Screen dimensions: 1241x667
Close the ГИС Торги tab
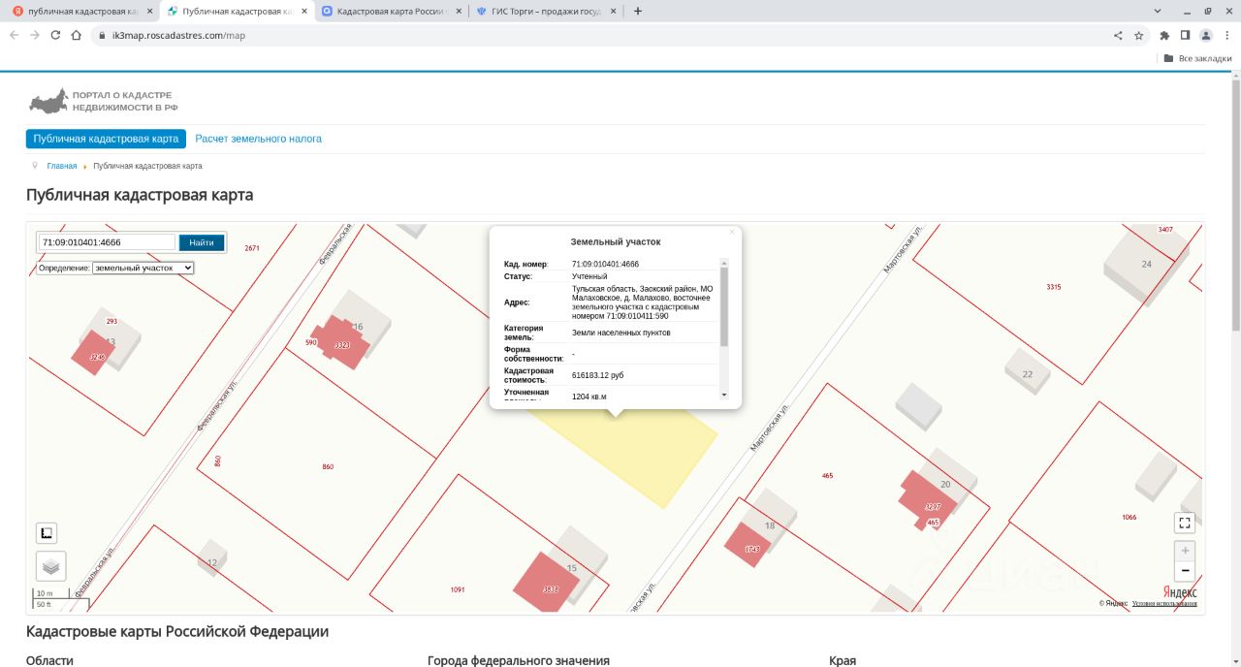point(614,11)
